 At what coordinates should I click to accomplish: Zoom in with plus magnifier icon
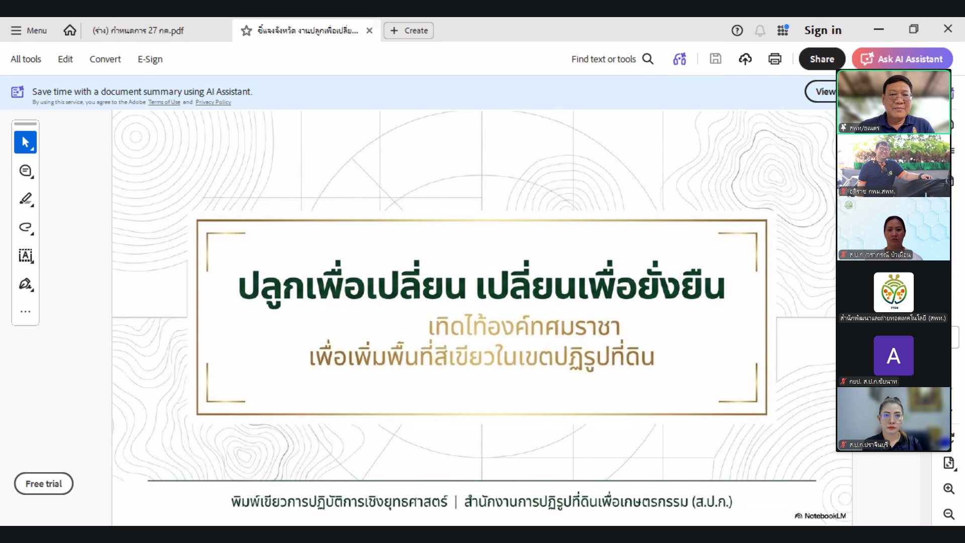click(x=949, y=489)
